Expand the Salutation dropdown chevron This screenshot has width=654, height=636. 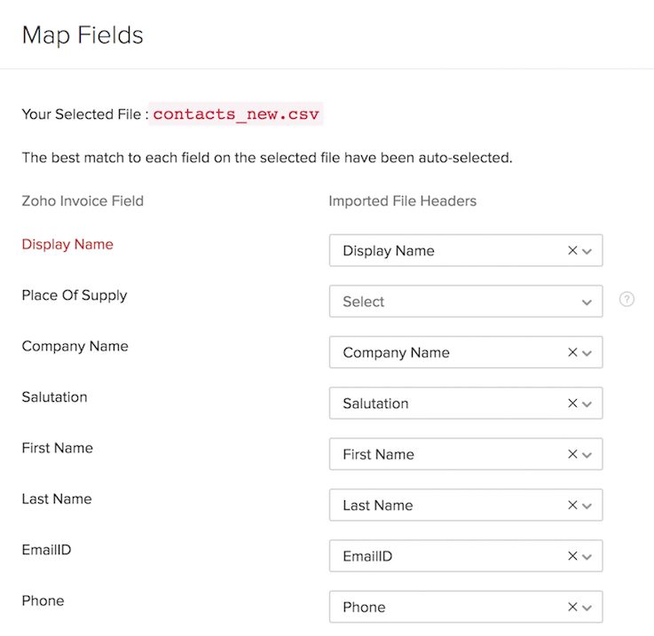coord(587,404)
